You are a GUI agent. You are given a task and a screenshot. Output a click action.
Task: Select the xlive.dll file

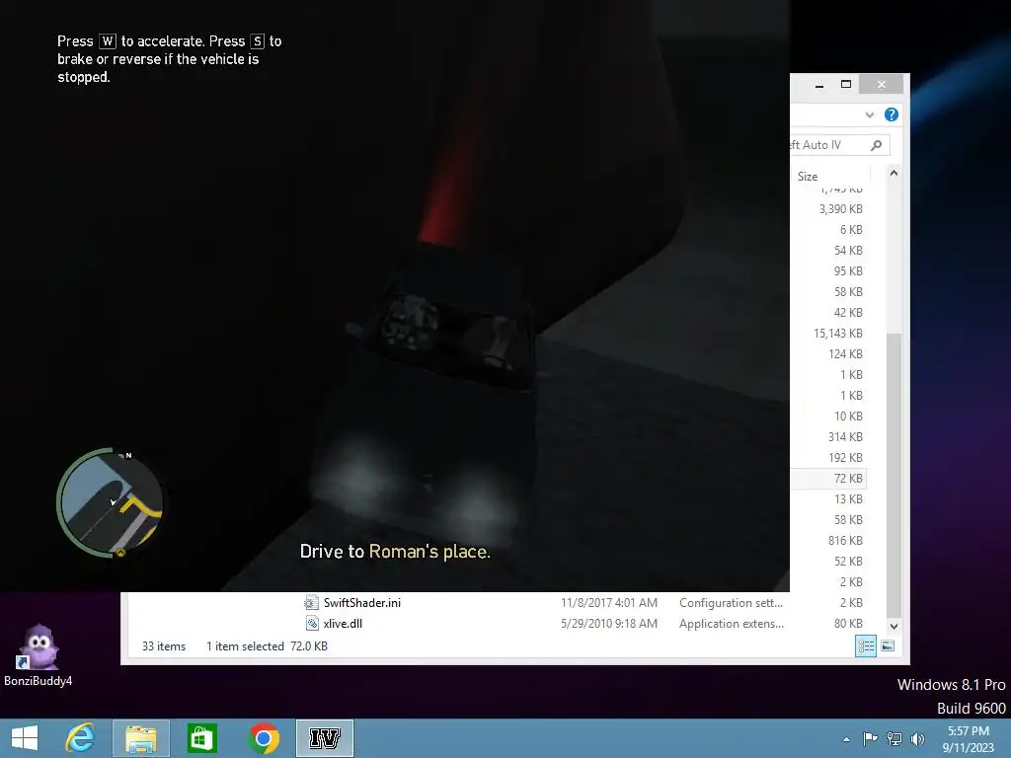pyautogui.click(x=343, y=624)
